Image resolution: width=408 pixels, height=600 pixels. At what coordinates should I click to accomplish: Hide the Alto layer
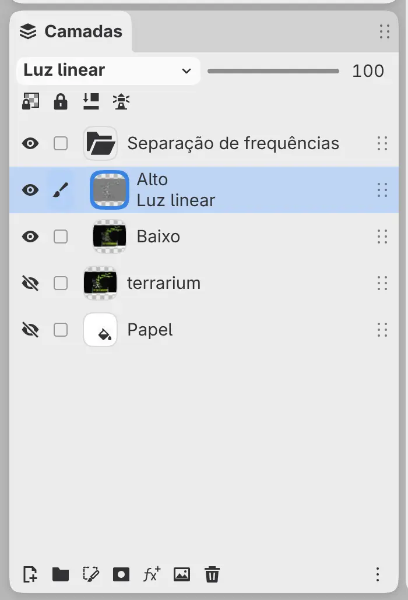(30, 190)
